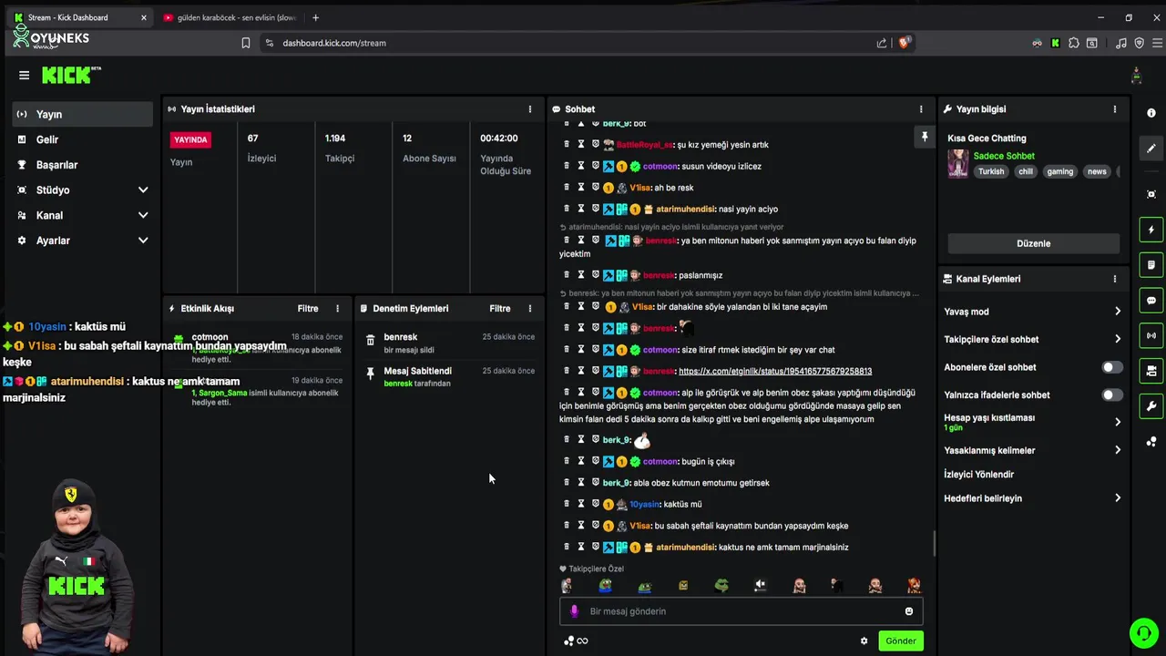Open the browser extensions puzzle icon
Viewport: 1166px width, 656px height.
click(x=1074, y=43)
